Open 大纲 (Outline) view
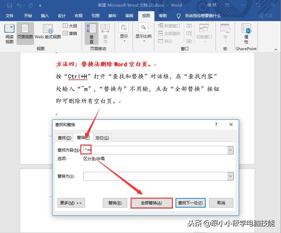The image size is (281, 233). click(70, 26)
